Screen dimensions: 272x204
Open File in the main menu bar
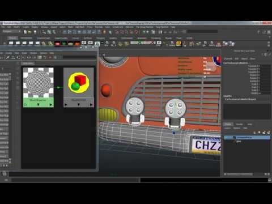pos(3,27)
